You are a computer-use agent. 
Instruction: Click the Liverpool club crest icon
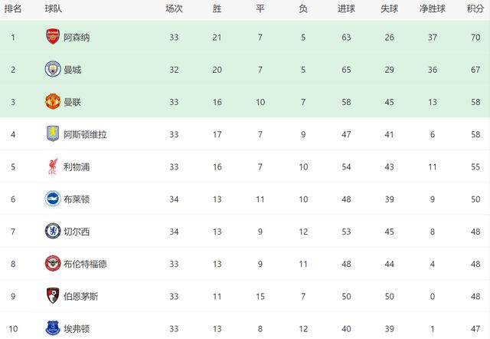(x=52, y=166)
